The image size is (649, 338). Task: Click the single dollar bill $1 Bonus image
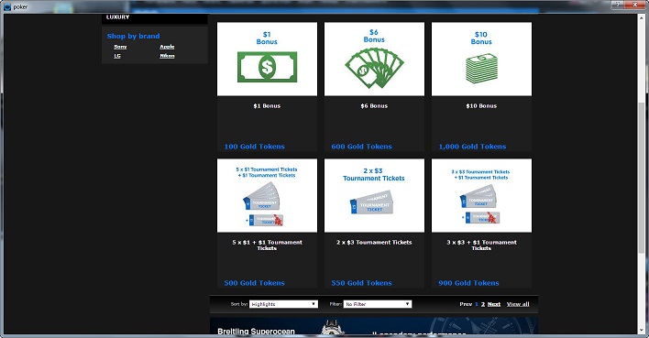[x=267, y=60]
